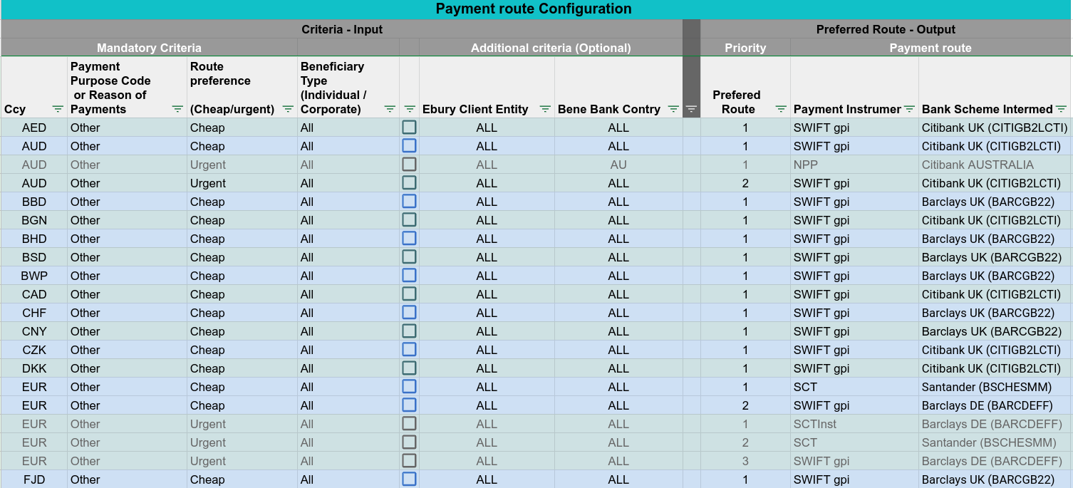
Task: Open filter for Payment Purpose Code column
Action: click(x=177, y=109)
